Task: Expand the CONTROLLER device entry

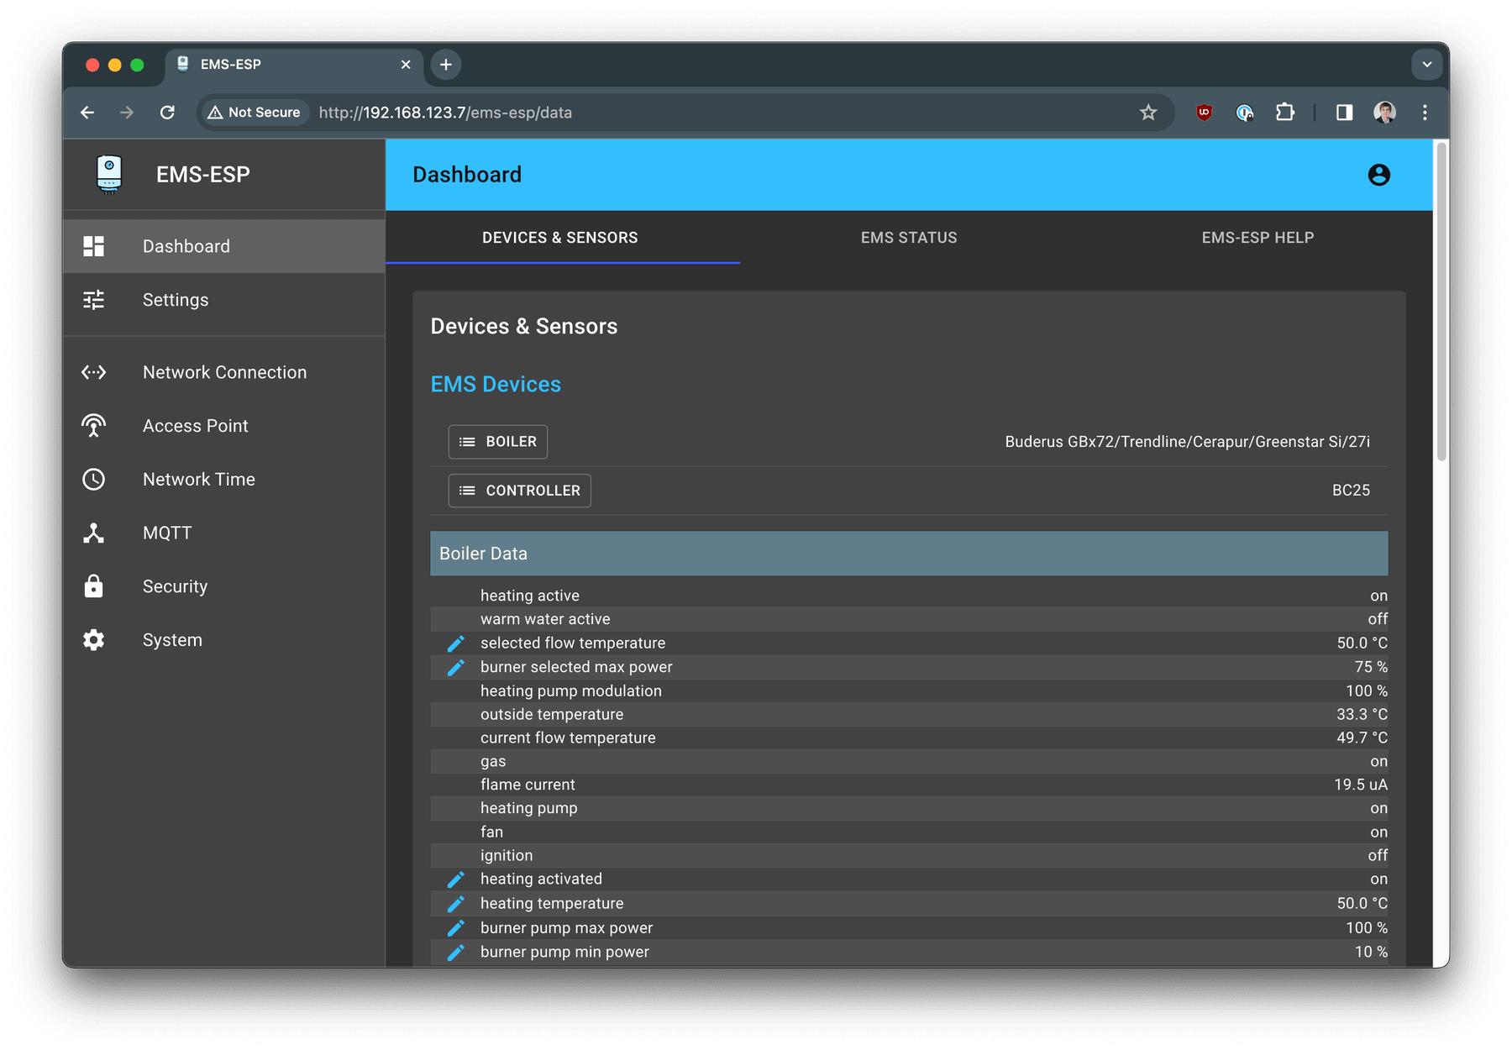Action: (x=518, y=490)
